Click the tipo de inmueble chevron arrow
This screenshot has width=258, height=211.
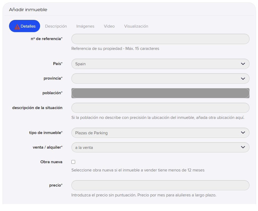[x=243, y=133]
